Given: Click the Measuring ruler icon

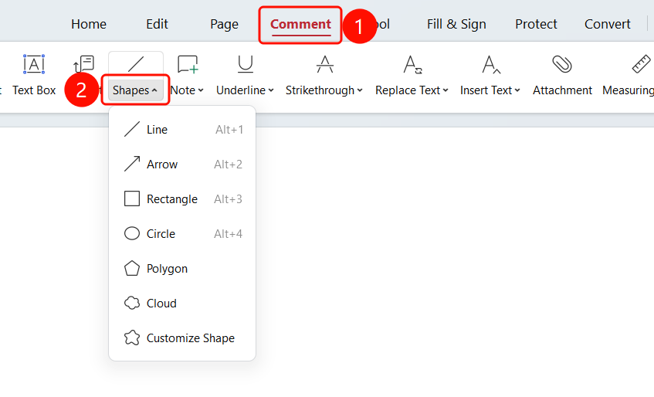Looking at the screenshot, I should (641, 64).
